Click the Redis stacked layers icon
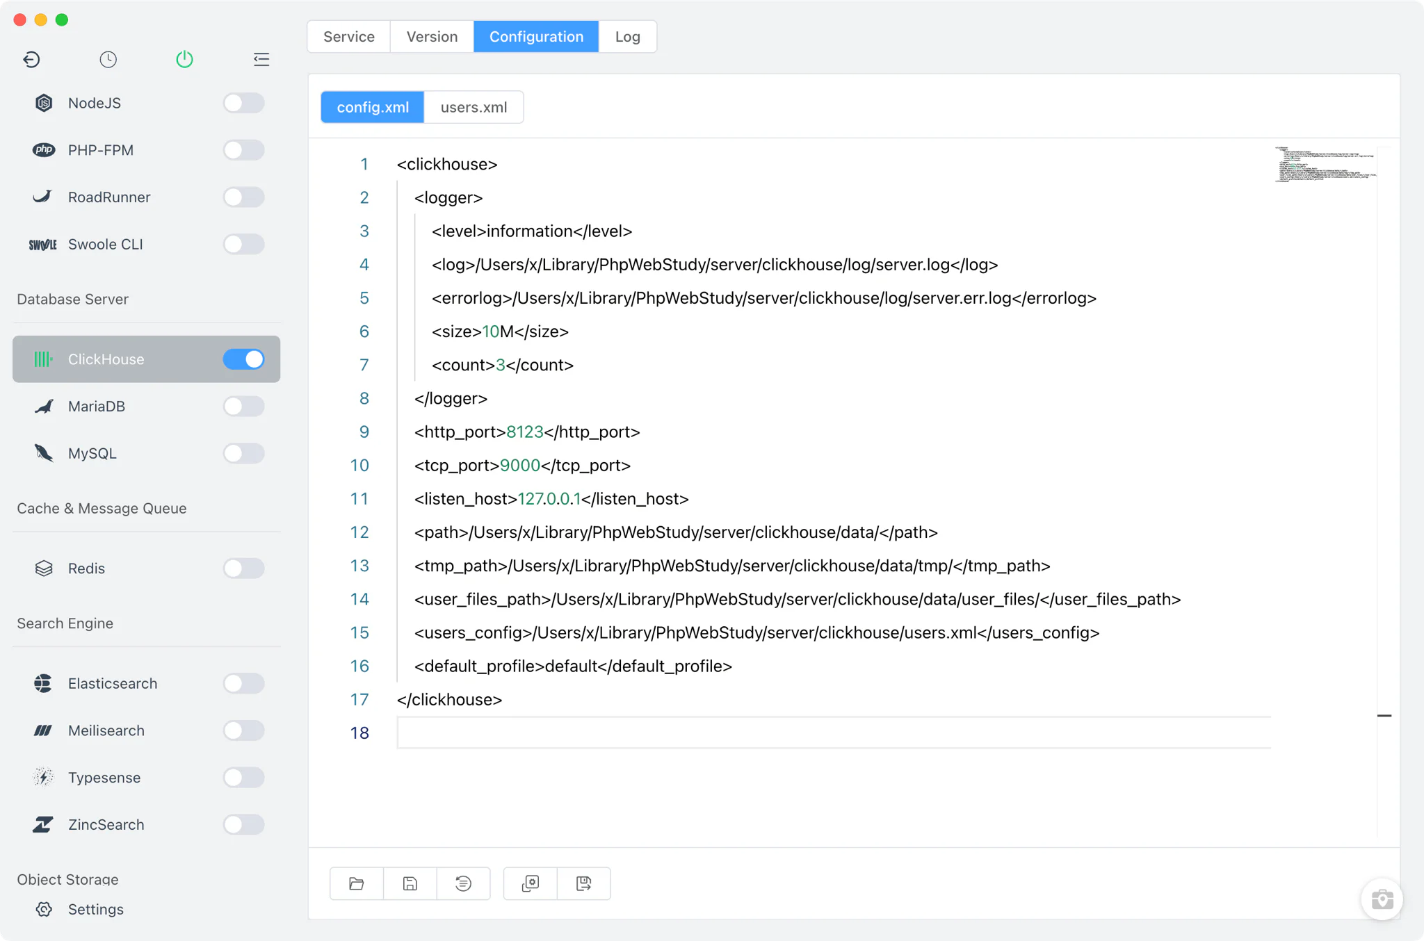The image size is (1424, 941). pyautogui.click(x=44, y=568)
